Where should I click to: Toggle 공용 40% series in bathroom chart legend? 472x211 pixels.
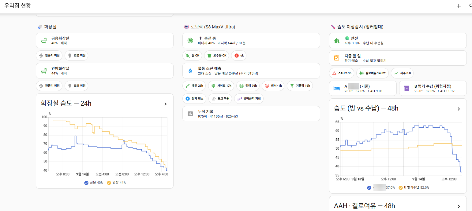click(x=94, y=183)
